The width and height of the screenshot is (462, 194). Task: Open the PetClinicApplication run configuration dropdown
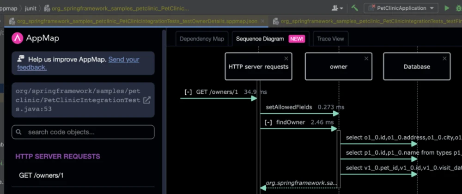point(401,8)
